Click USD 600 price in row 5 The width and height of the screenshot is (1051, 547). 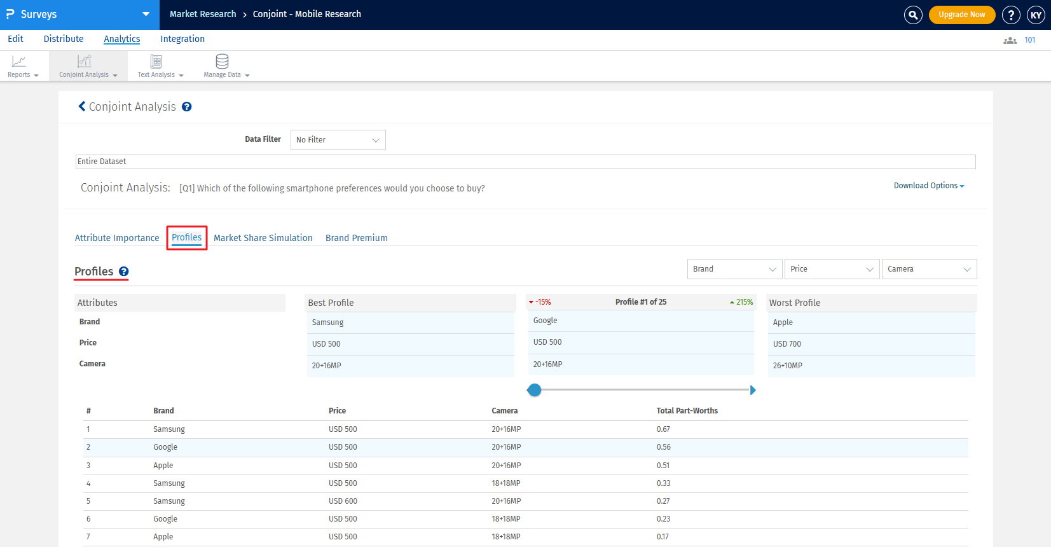(x=343, y=501)
